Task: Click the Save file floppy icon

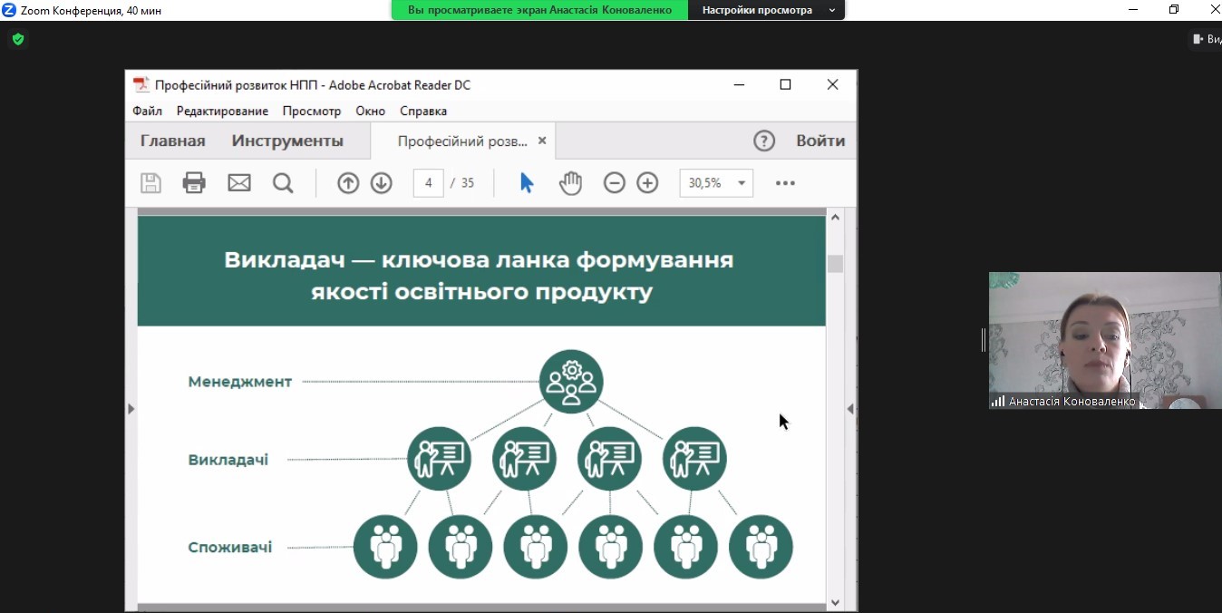Action: (150, 183)
